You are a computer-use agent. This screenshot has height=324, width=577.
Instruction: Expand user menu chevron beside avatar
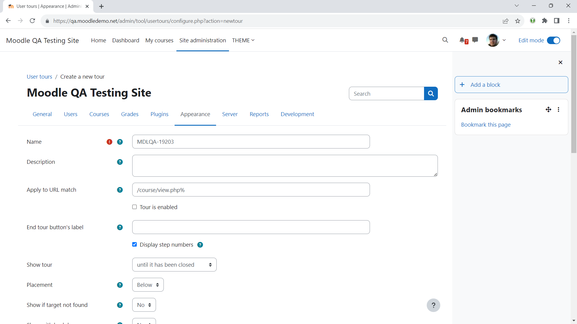(x=504, y=40)
